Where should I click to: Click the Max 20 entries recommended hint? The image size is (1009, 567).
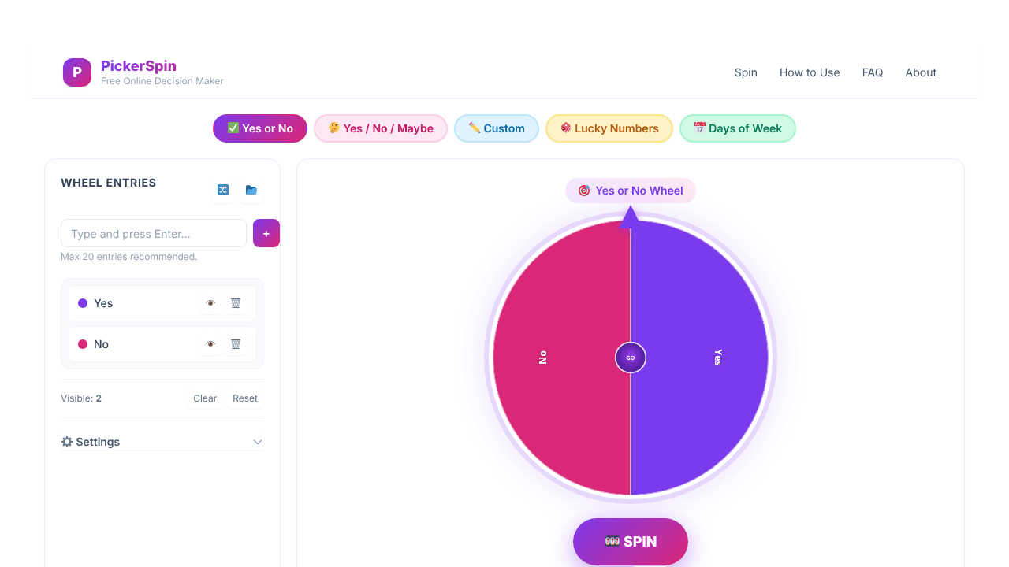(x=129, y=257)
